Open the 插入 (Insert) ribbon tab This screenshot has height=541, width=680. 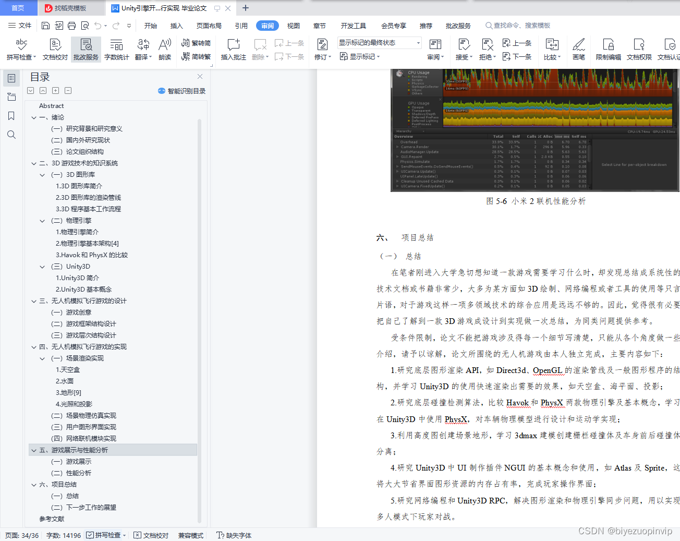pos(177,26)
